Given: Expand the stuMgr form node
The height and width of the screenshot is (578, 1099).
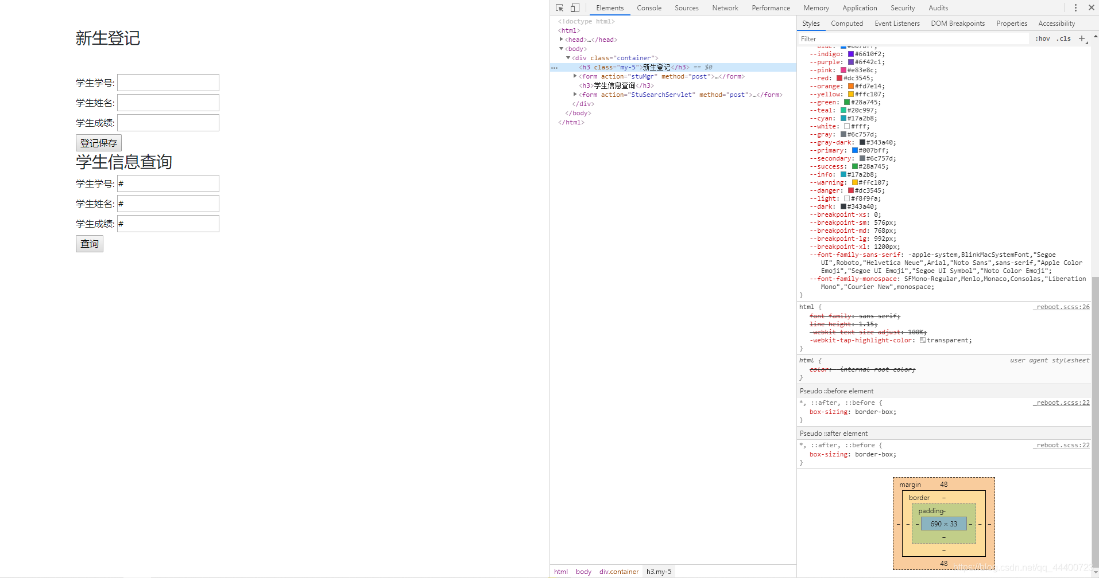Looking at the screenshot, I should tap(575, 76).
